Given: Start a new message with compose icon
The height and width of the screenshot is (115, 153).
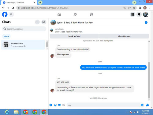Looking at the screenshot, I should 44,22.
